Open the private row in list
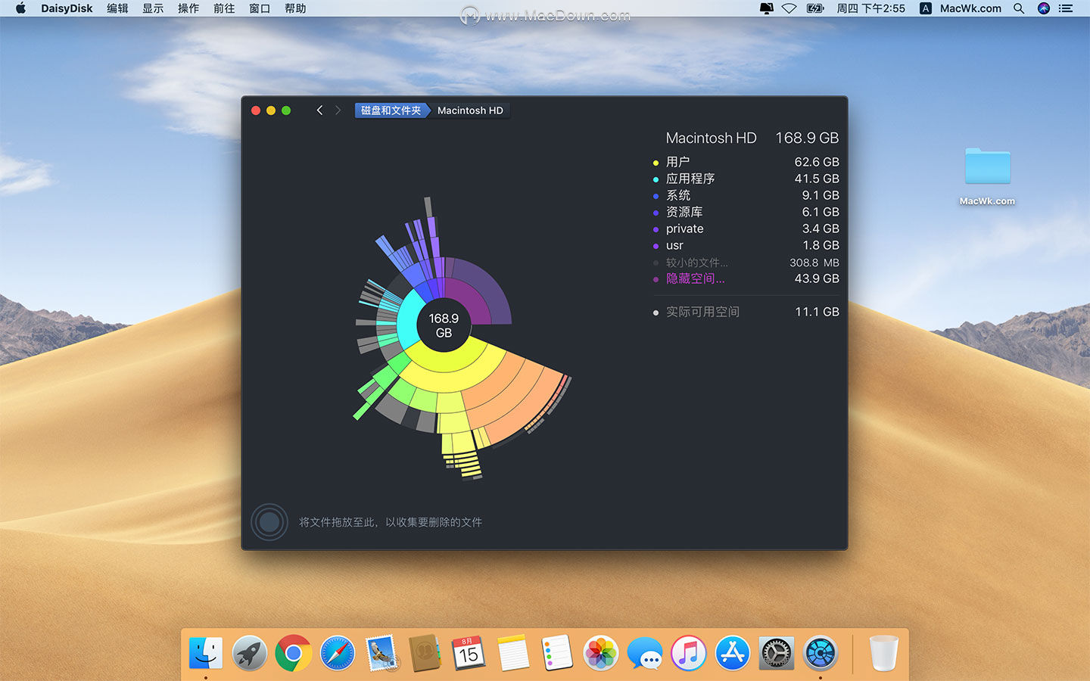 click(746, 229)
